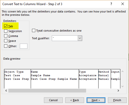Enable the Other delimiter checkbox
Viewport: 129px width, 105px height.
(6, 46)
